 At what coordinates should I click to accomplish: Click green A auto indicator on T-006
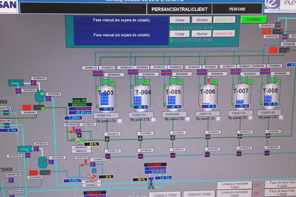215,82
